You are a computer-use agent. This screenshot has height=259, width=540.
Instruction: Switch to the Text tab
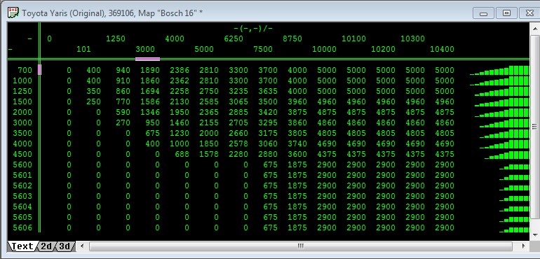click(x=22, y=246)
